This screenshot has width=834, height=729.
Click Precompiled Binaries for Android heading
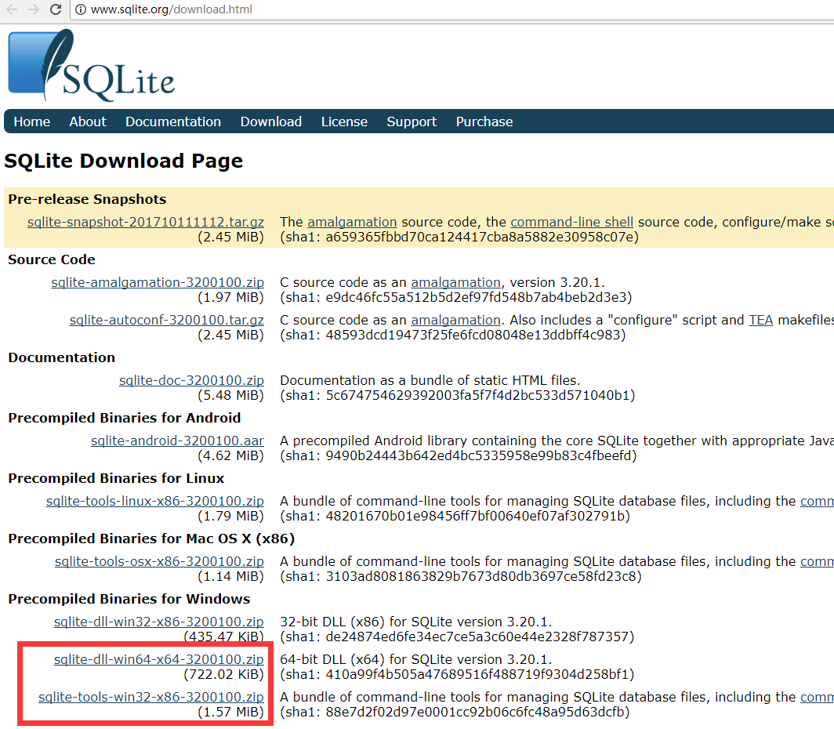coord(125,418)
